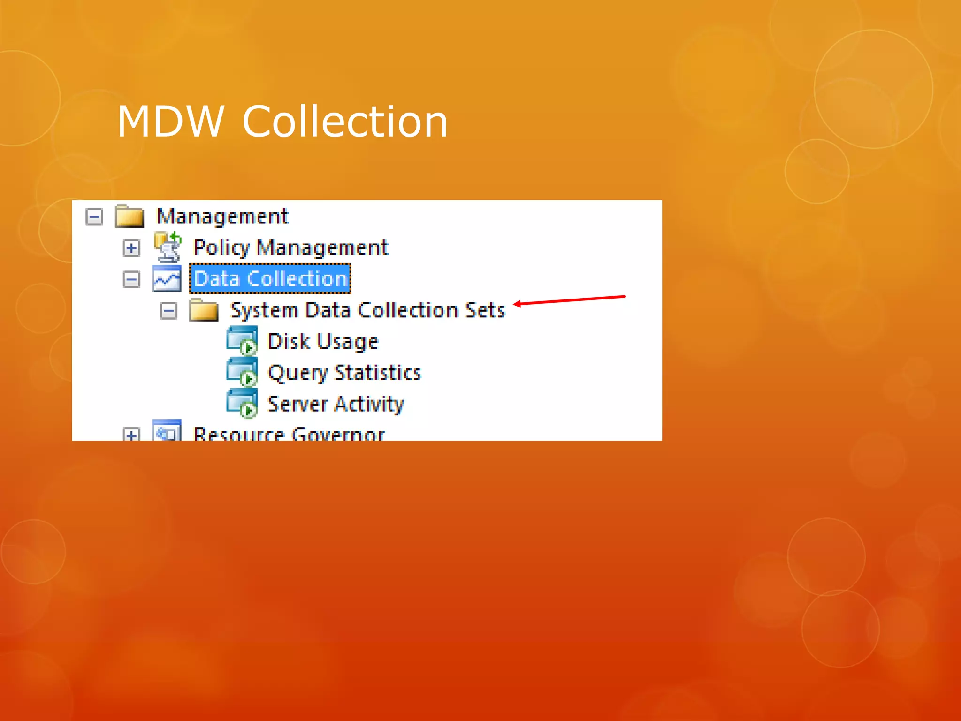The height and width of the screenshot is (721, 961).
Task: Click the System Data Collection Sets folder icon
Action: pos(204,310)
